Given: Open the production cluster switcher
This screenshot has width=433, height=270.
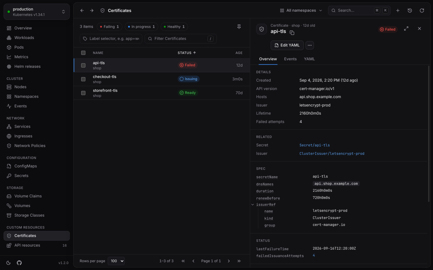Looking at the screenshot, I should [x=37, y=12].
